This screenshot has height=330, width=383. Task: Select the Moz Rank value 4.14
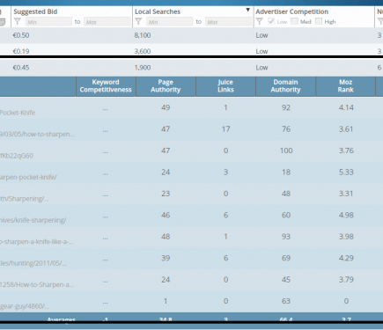pos(346,107)
